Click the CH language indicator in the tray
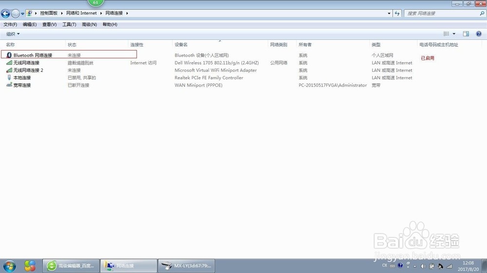Screen dimensions: 487x273 point(385,266)
